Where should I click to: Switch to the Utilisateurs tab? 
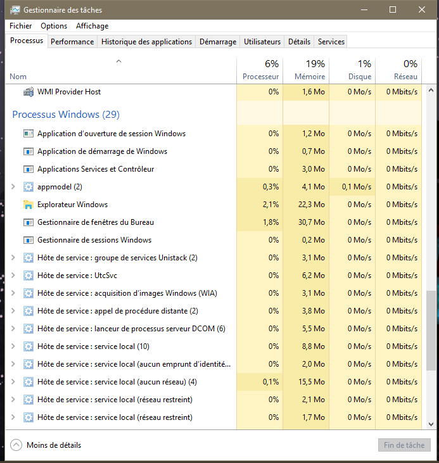262,42
